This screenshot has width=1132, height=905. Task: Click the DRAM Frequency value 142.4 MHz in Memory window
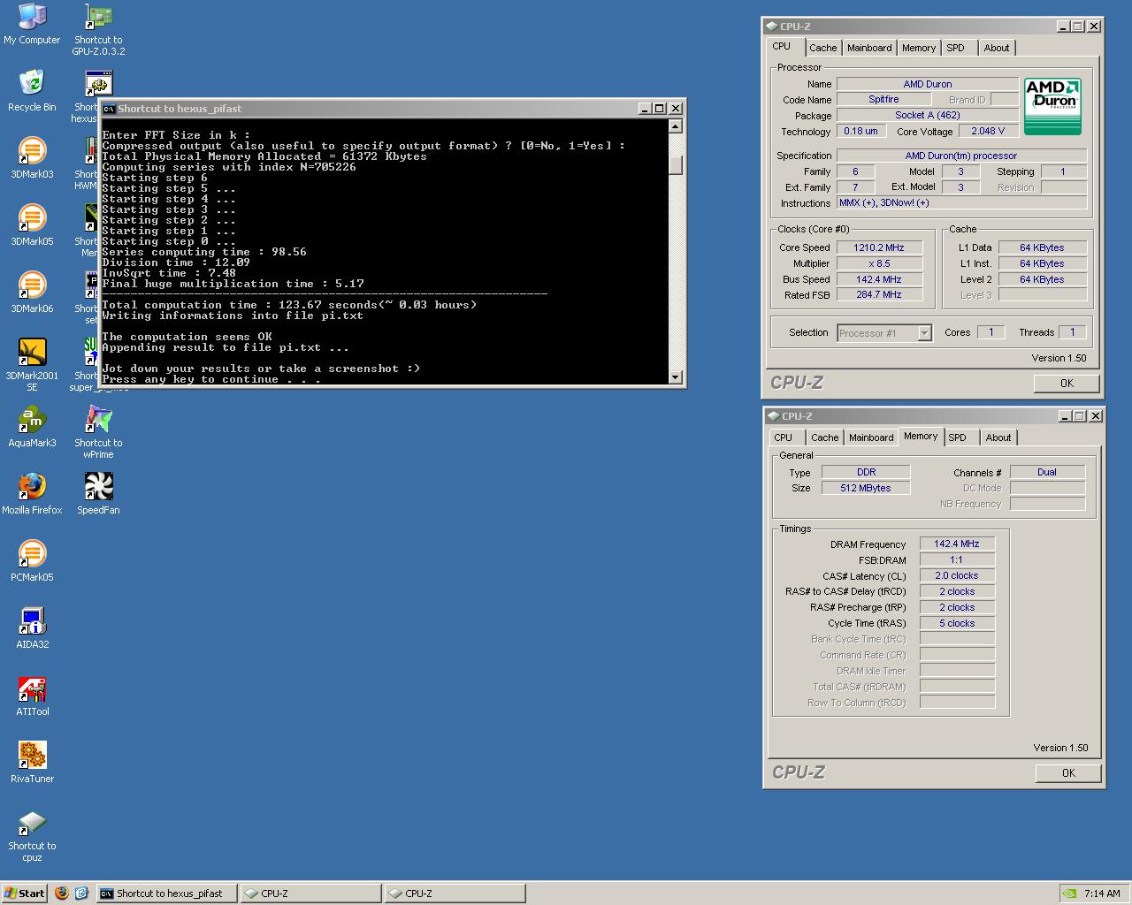tap(957, 544)
